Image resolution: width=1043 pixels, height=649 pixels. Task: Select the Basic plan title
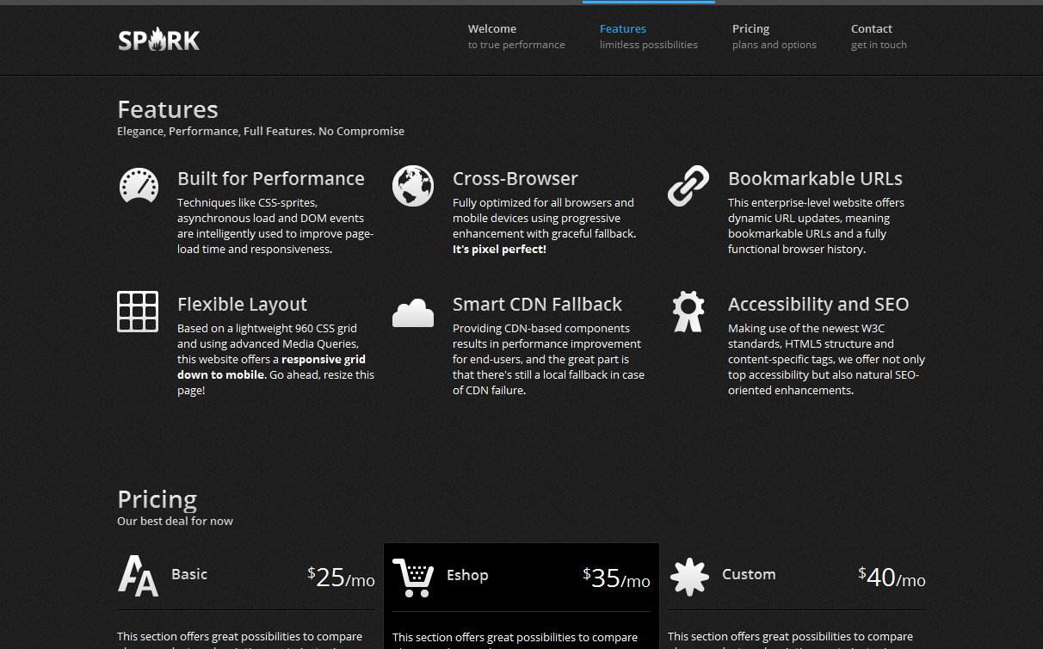pyautogui.click(x=189, y=574)
